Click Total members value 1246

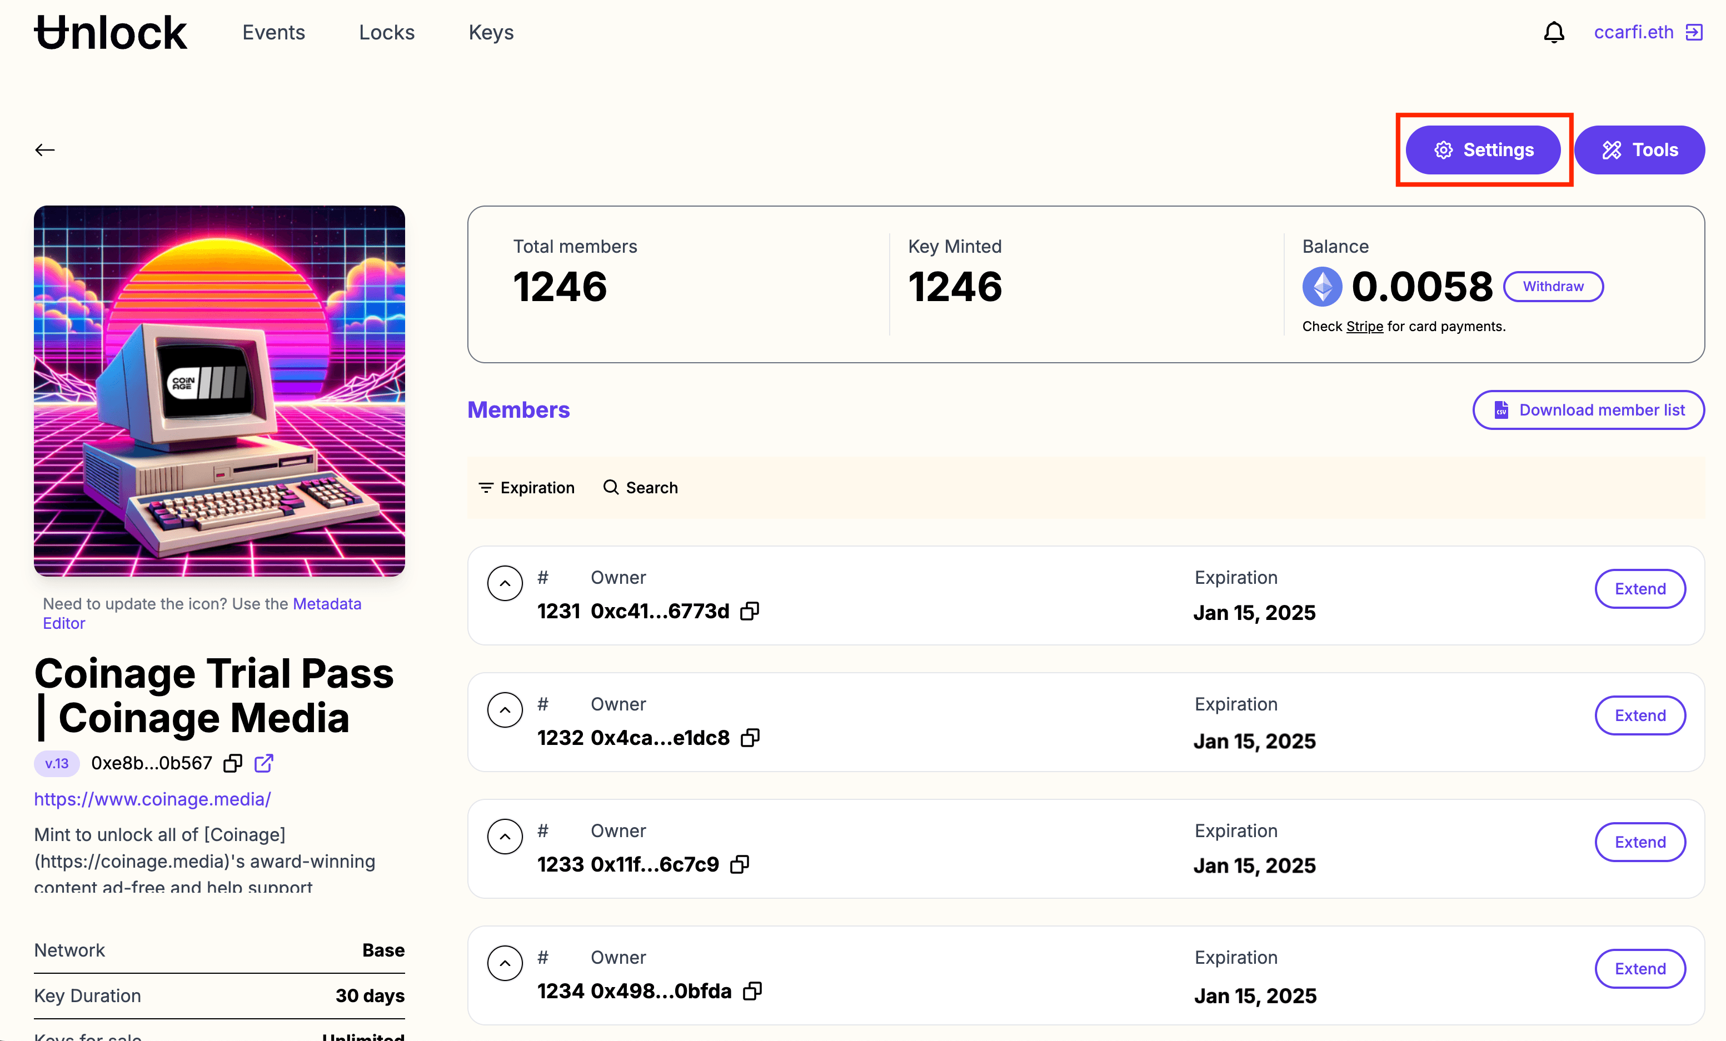560,286
